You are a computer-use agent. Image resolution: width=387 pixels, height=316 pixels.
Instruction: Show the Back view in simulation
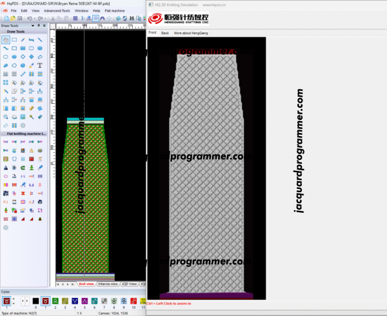164,32
